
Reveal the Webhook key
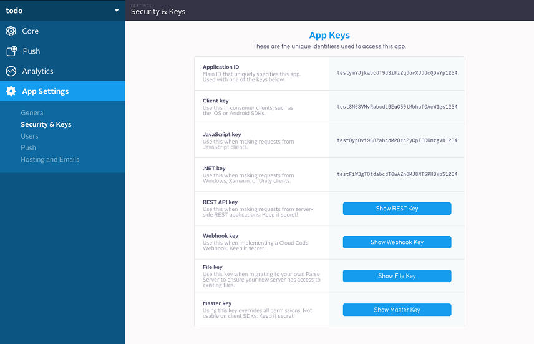tap(397, 242)
